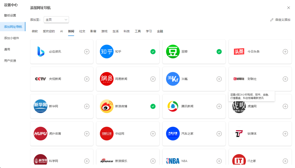Uncheck the green checkmark on 知乎
The height and width of the screenshot is (168, 295).
click(153, 51)
